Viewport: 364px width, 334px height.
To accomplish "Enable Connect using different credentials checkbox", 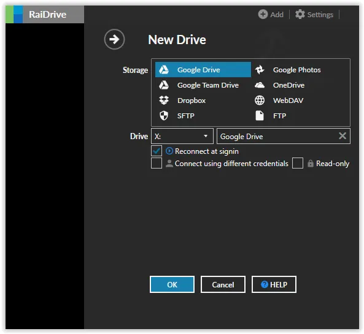I will coord(157,163).
